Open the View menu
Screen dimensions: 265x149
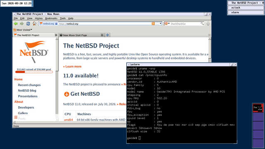[x=29, y=18]
